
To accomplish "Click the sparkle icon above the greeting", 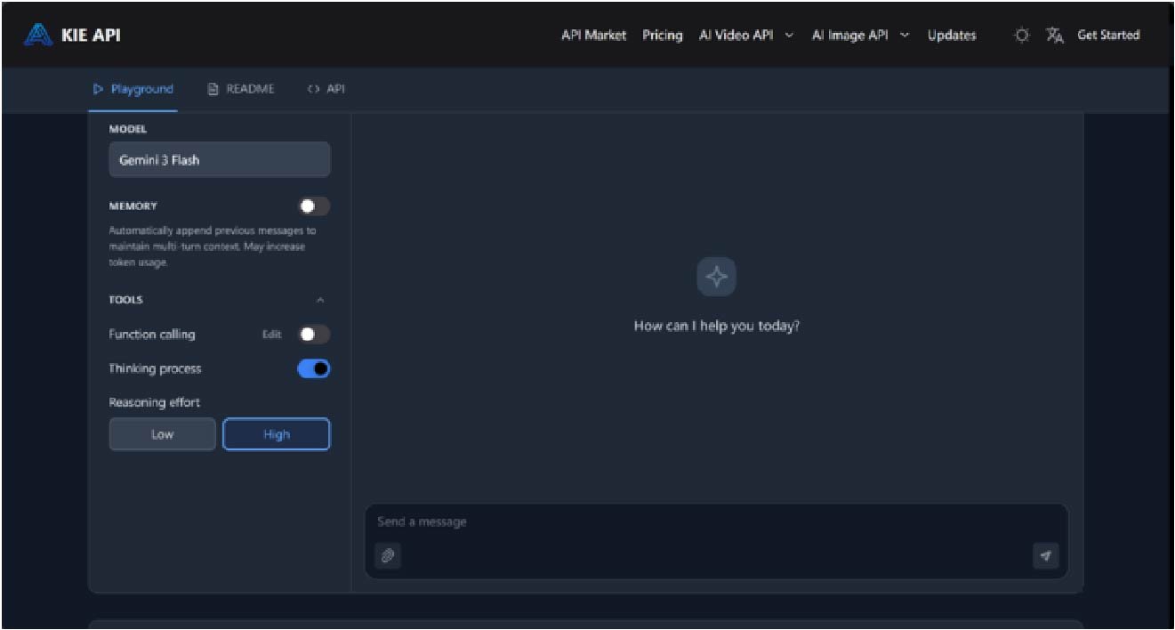I will [717, 277].
